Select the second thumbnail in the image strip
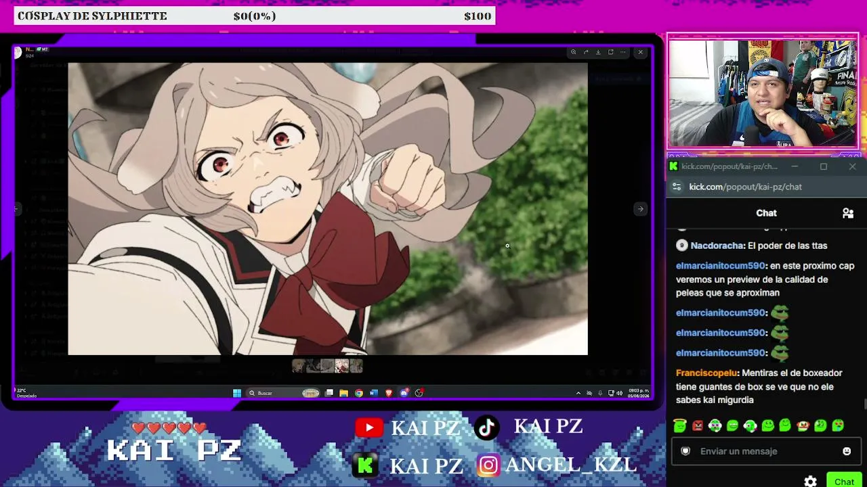Screen dimensions: 867x487 313,366
